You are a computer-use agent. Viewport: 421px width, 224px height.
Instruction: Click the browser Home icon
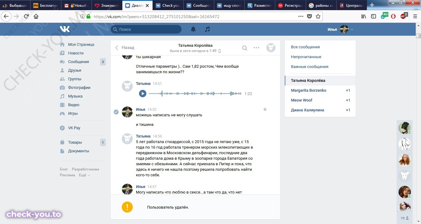[36, 16]
